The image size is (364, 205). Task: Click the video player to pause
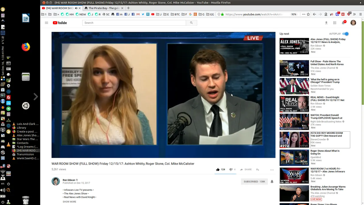tap(164, 95)
